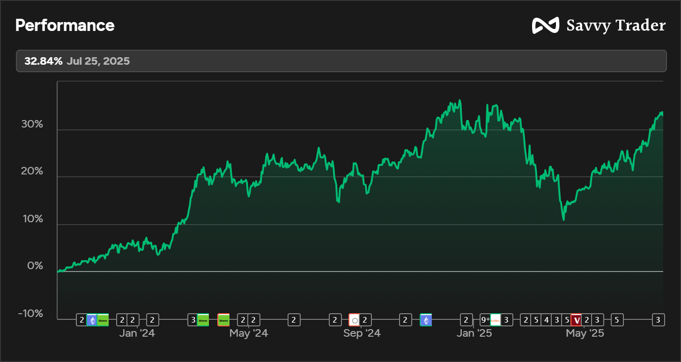
Task: Select the 2 trades marker just before Sep '24
Action: 334,320
